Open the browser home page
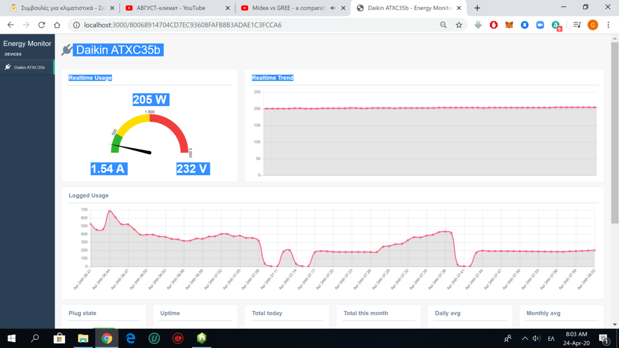The image size is (619, 348). [x=57, y=25]
